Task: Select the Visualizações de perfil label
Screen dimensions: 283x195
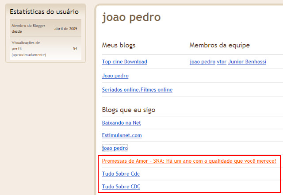Action: pos(29,49)
